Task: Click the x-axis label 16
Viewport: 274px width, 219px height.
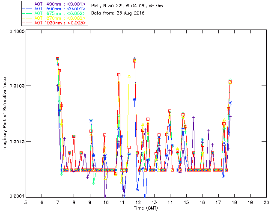Action: 202,202
